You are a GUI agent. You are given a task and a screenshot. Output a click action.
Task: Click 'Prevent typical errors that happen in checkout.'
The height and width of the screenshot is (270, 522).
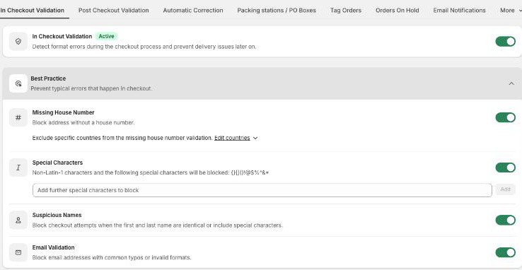click(91, 88)
